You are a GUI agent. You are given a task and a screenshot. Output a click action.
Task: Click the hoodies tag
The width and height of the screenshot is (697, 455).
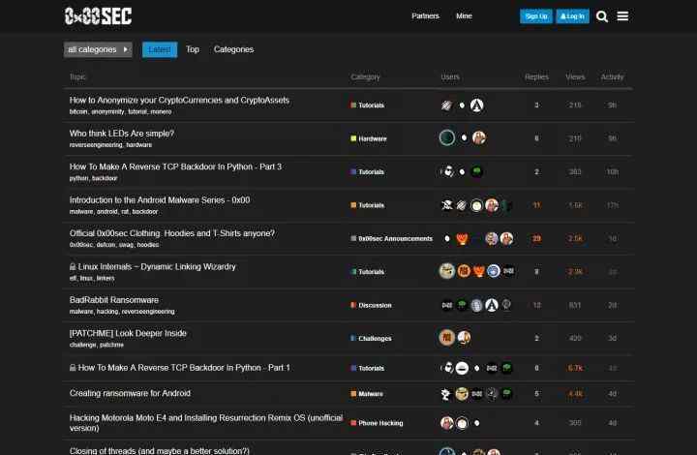pyautogui.click(x=147, y=245)
